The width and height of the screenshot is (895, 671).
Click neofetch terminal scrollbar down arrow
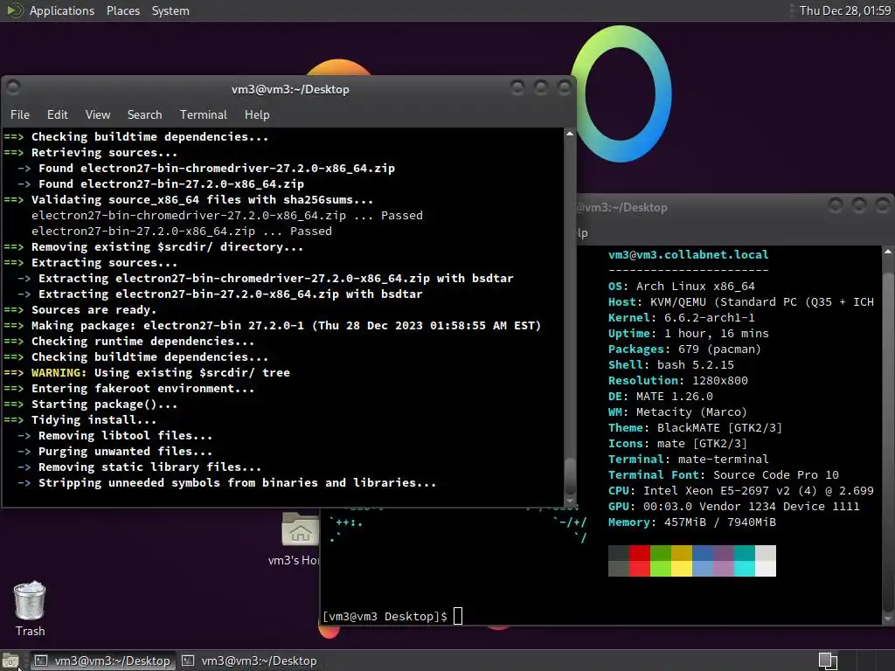point(888,619)
